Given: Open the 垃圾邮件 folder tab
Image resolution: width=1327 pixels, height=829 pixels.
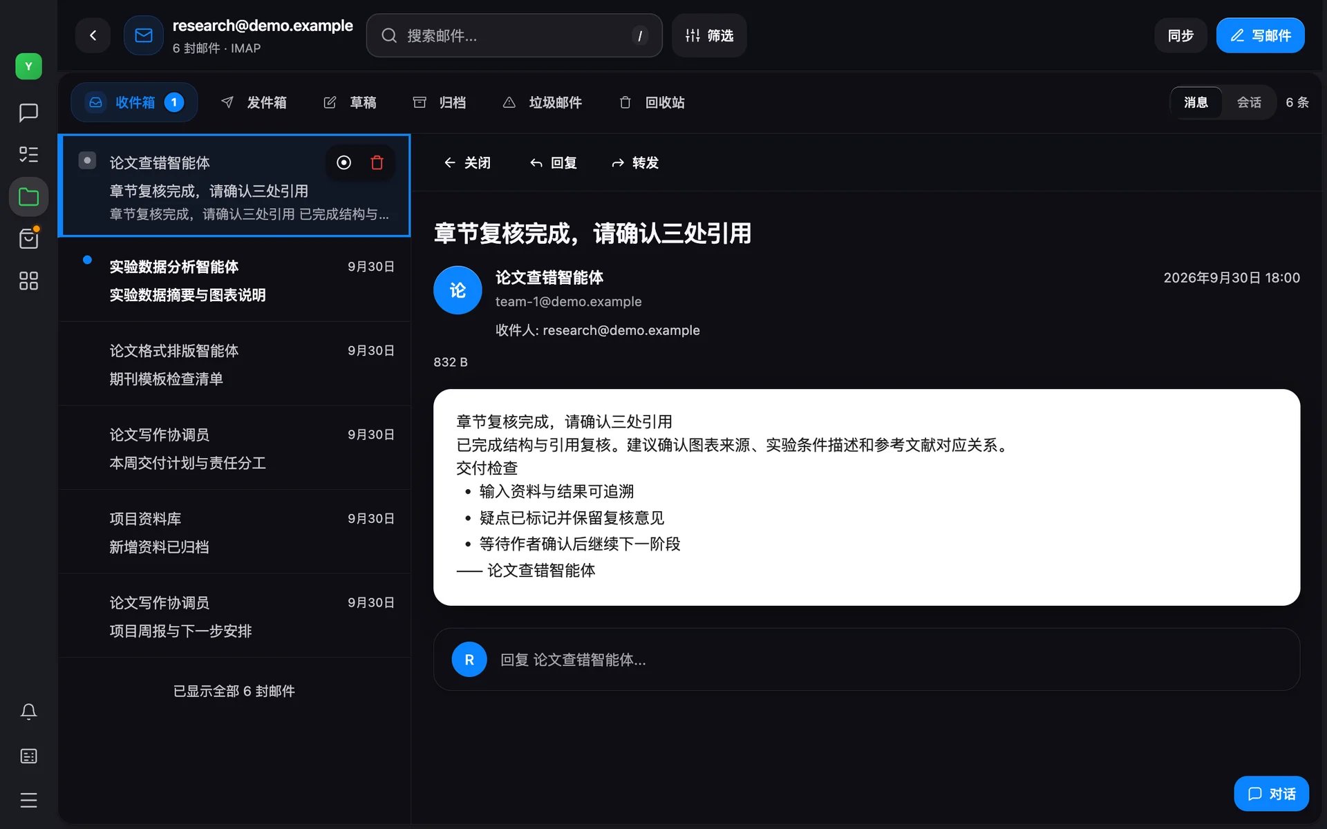Looking at the screenshot, I should coord(542,102).
